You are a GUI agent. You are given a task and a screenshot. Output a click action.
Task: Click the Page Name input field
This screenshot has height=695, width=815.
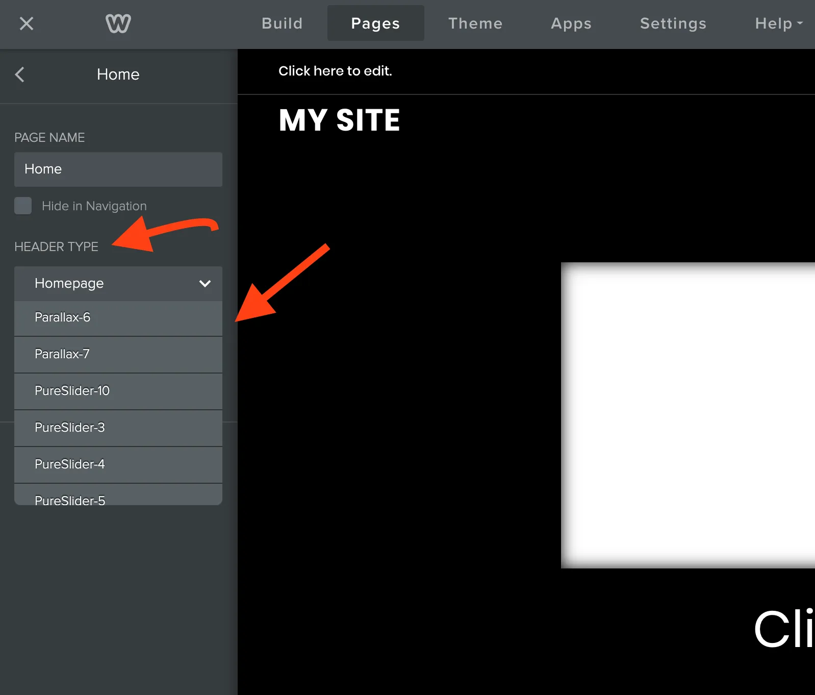118,169
